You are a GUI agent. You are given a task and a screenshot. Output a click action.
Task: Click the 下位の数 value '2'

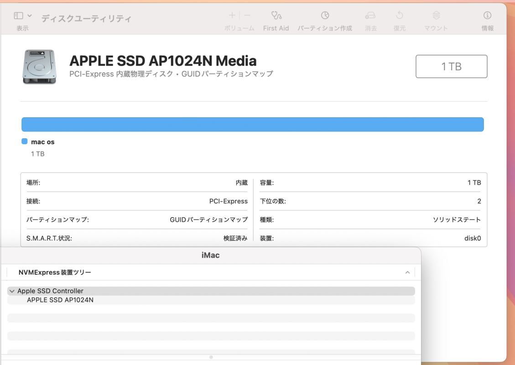pyautogui.click(x=479, y=201)
